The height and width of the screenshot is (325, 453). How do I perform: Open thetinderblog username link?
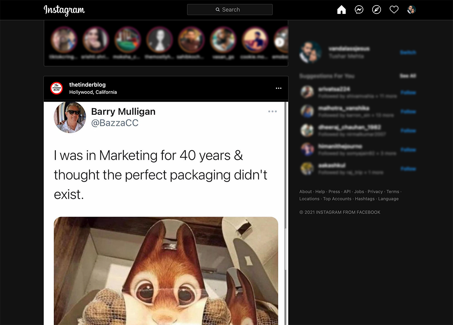coord(87,85)
